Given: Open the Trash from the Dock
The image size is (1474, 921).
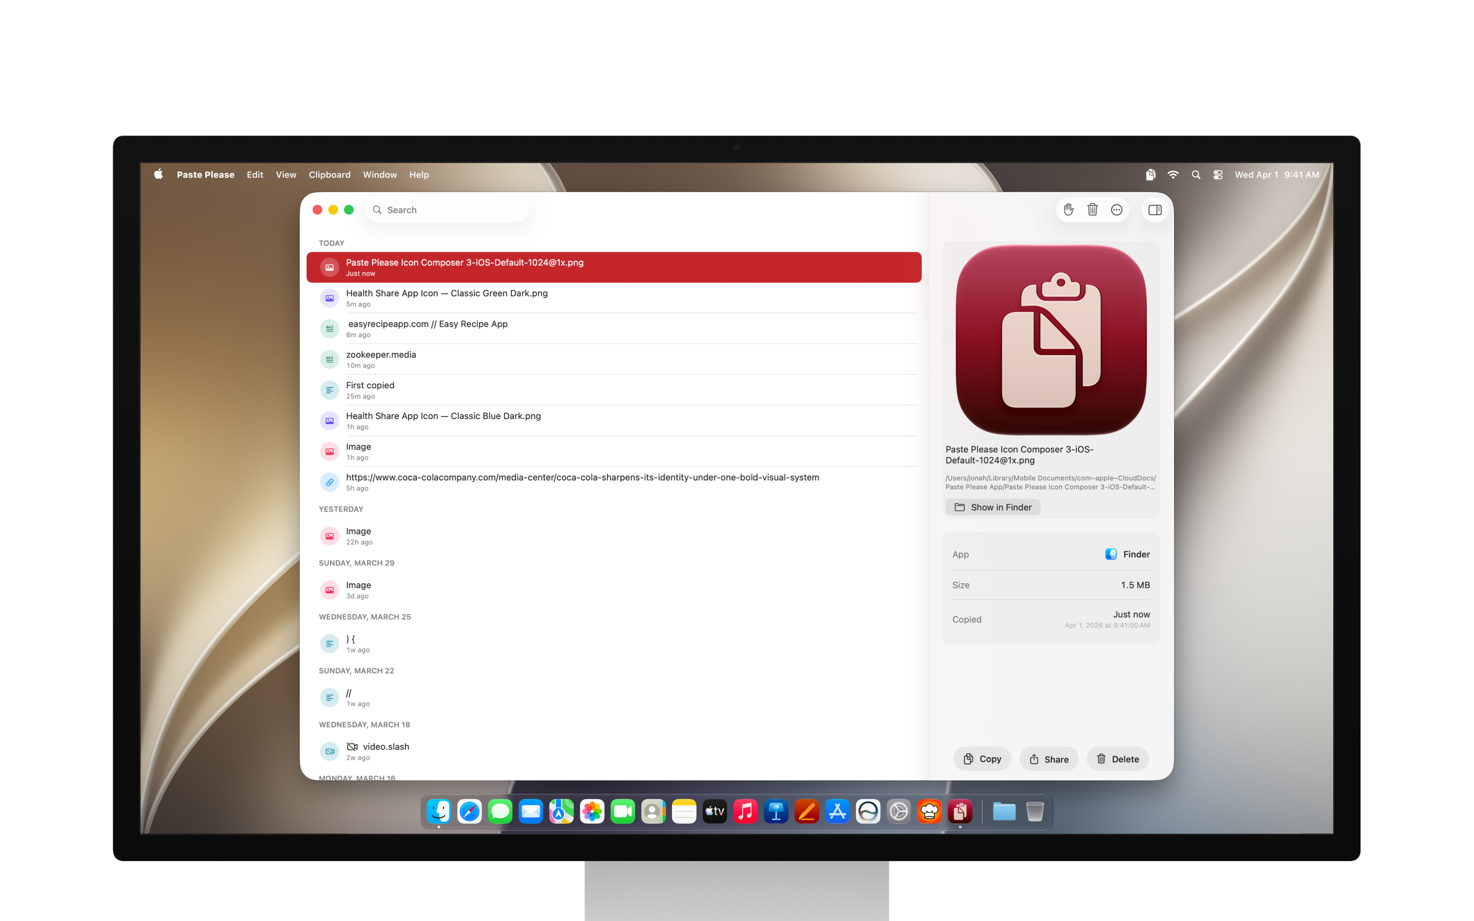Looking at the screenshot, I should point(1035,812).
